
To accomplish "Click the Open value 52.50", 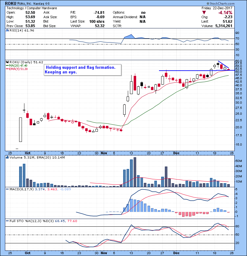I will (30, 13).
